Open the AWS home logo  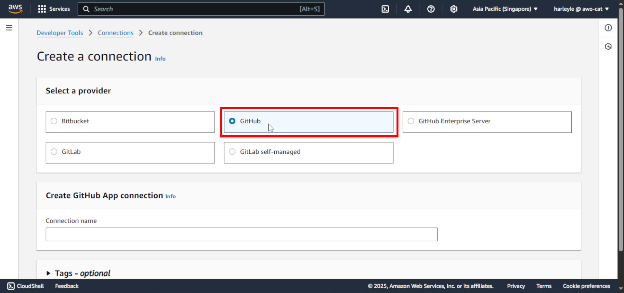pyautogui.click(x=15, y=9)
